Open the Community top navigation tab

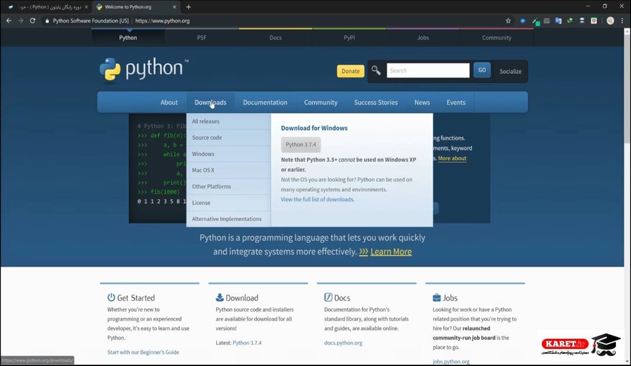pos(497,37)
